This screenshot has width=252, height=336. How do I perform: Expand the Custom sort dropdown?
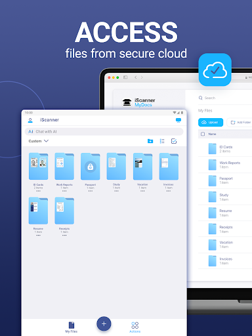[39, 141]
